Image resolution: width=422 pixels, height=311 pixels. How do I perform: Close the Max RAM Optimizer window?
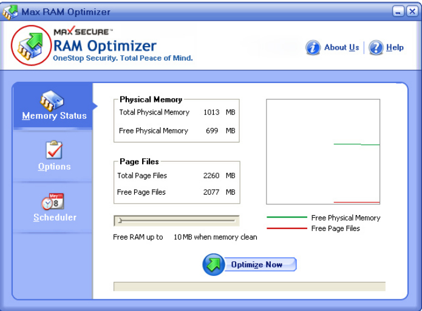click(412, 12)
